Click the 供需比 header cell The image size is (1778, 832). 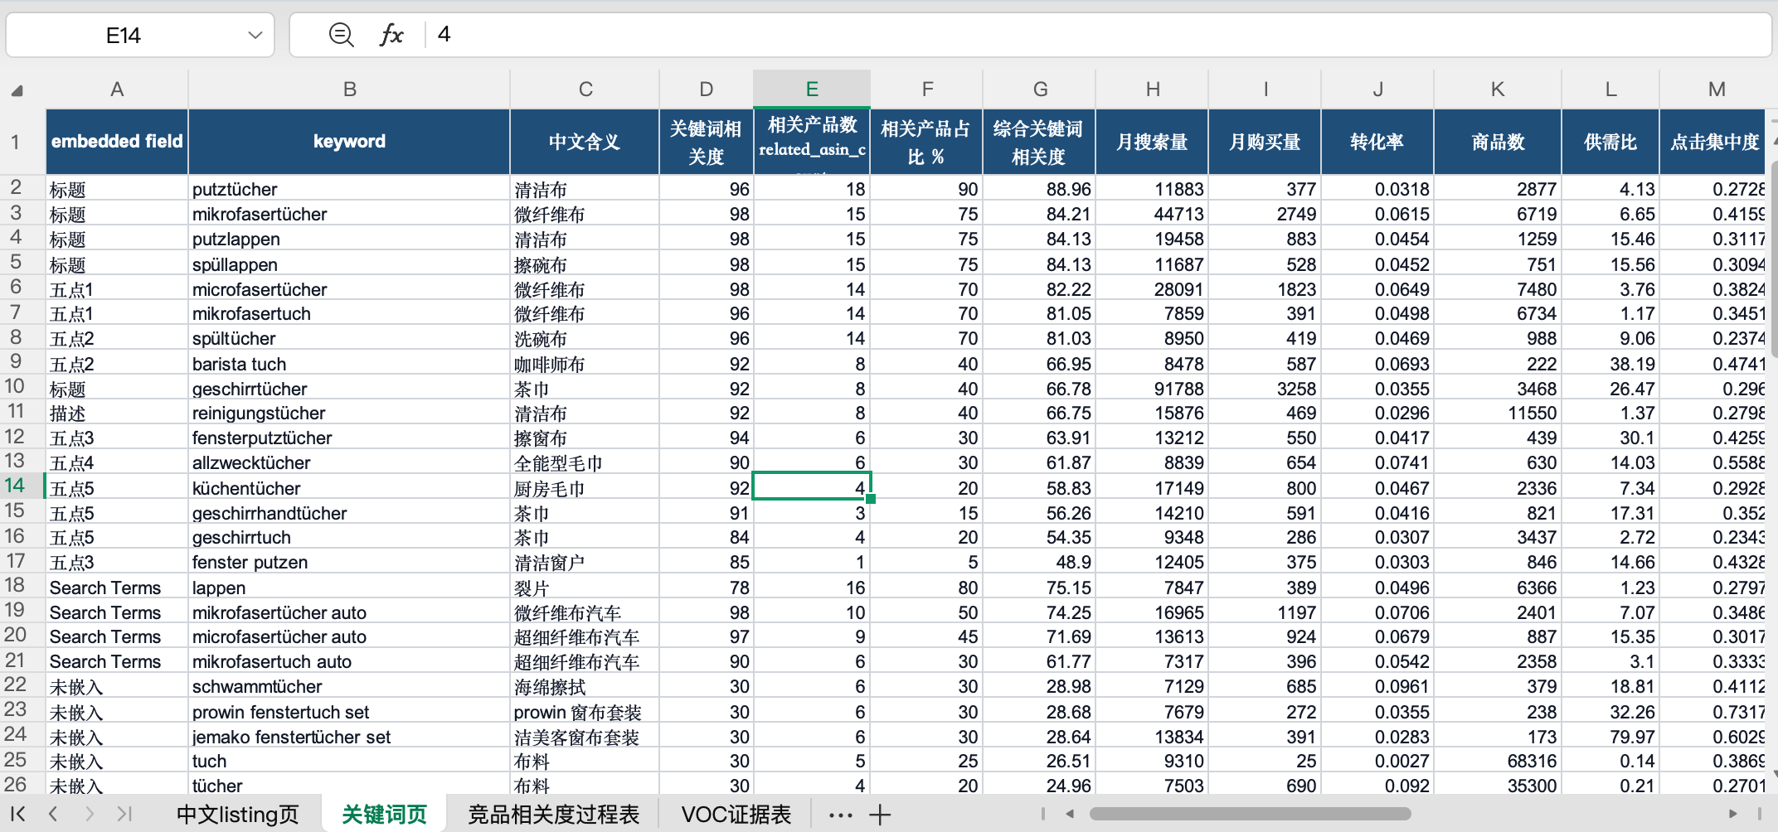tap(1610, 142)
